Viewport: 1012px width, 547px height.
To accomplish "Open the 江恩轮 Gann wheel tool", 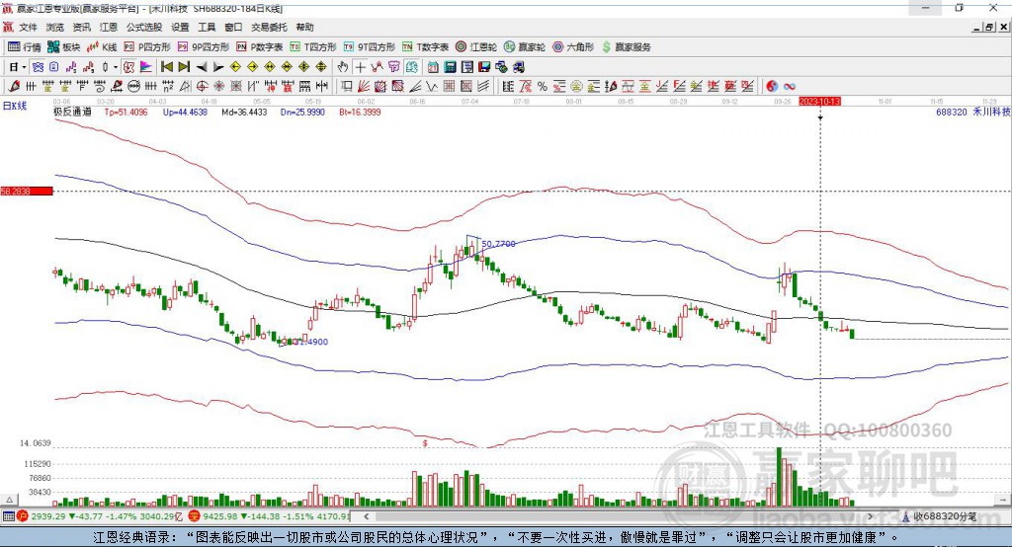I will [476, 47].
